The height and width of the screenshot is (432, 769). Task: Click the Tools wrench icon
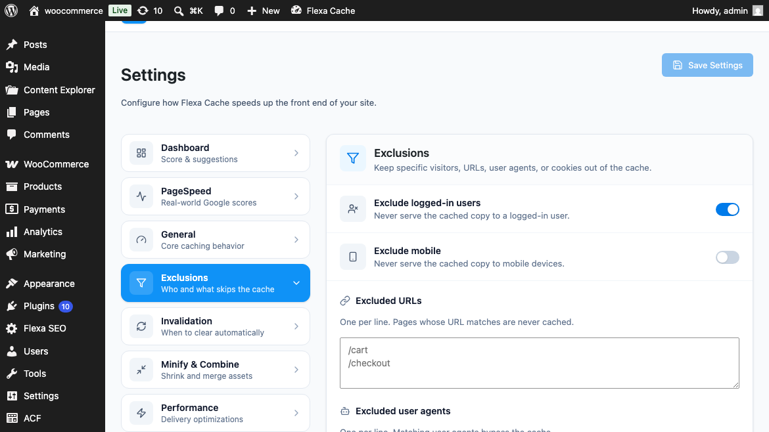[x=12, y=374]
